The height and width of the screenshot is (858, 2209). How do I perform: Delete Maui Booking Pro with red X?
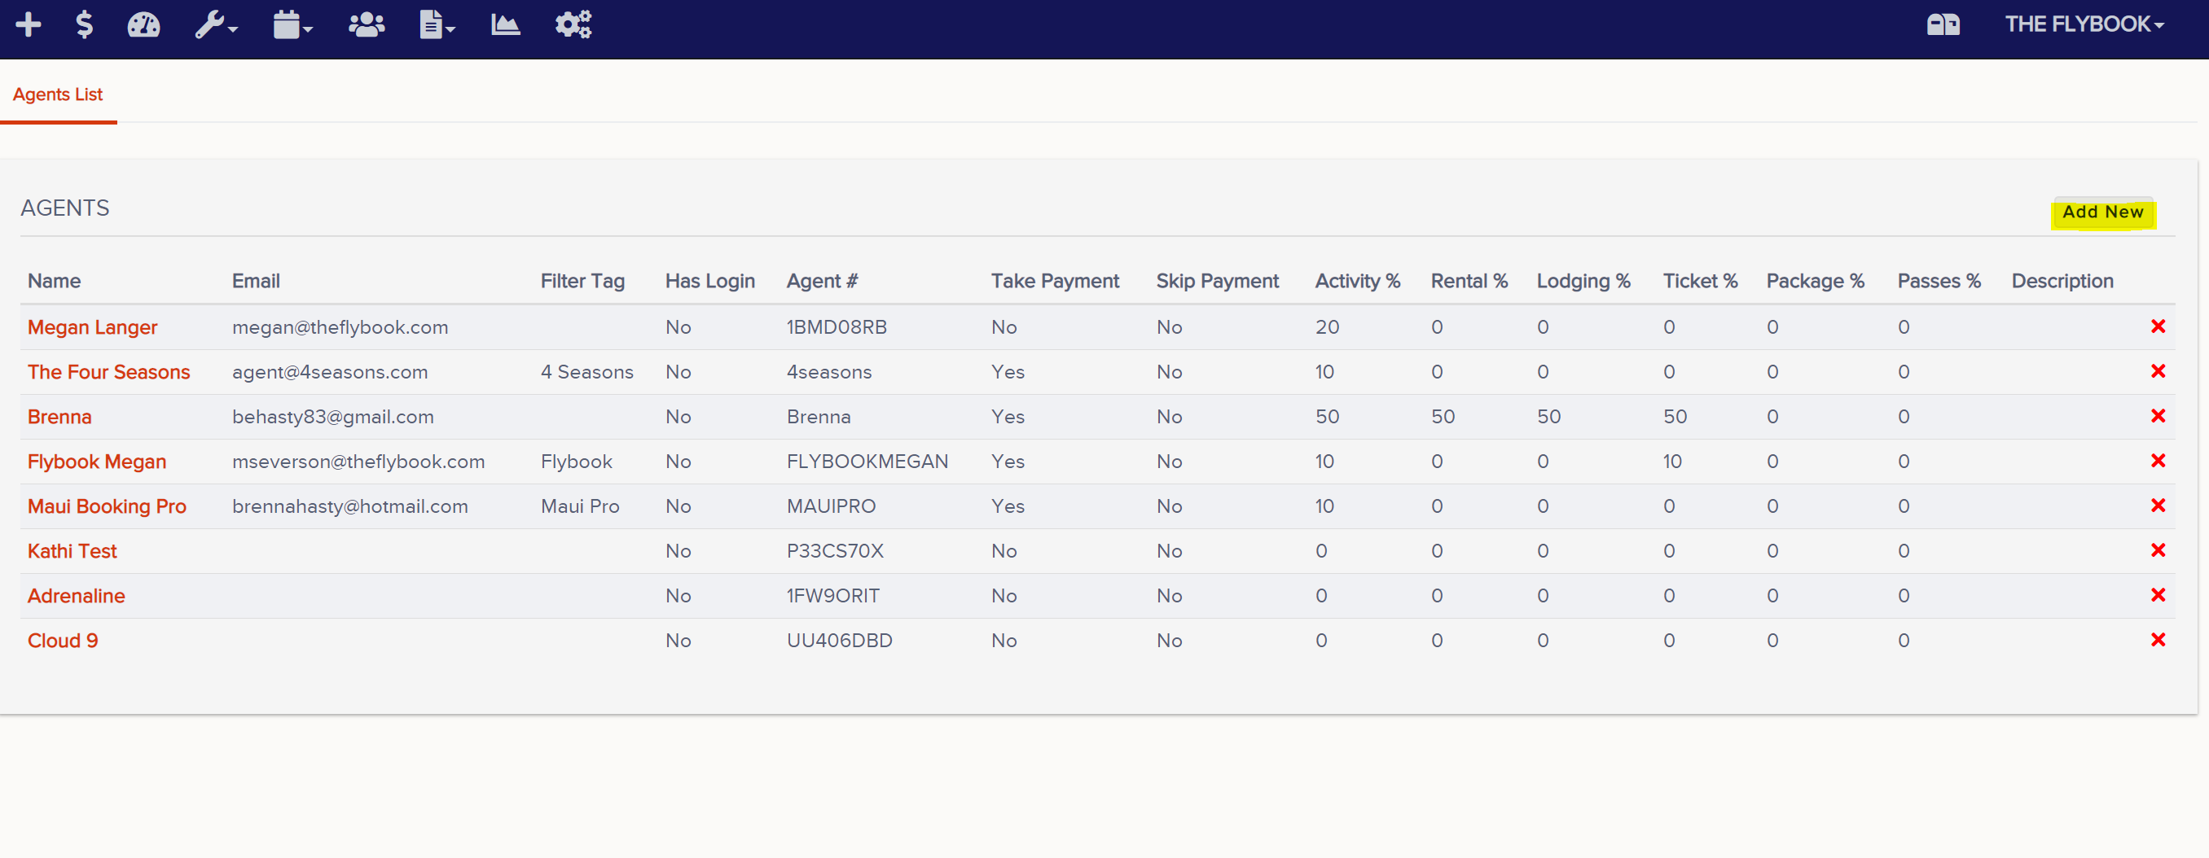2158,505
